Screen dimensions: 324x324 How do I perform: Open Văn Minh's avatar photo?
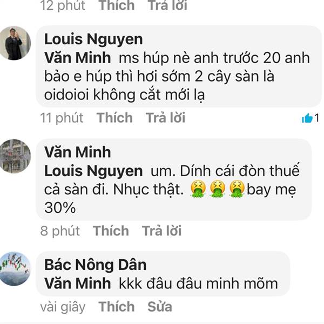(x=15, y=156)
